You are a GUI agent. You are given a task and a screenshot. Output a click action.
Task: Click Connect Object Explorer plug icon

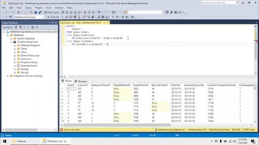click(16, 27)
